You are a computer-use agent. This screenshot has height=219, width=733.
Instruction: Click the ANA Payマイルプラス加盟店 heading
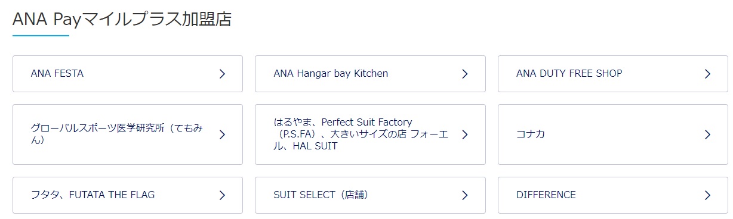click(122, 19)
